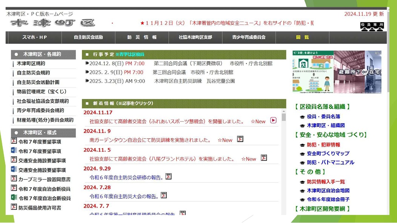This screenshot has width=397, height=223.
Task: Click Excel icon for 令和7年度自治会新役員
Action: [14, 198]
